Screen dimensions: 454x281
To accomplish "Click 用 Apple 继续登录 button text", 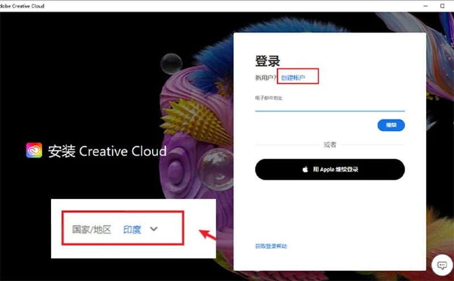I will tap(335, 169).
